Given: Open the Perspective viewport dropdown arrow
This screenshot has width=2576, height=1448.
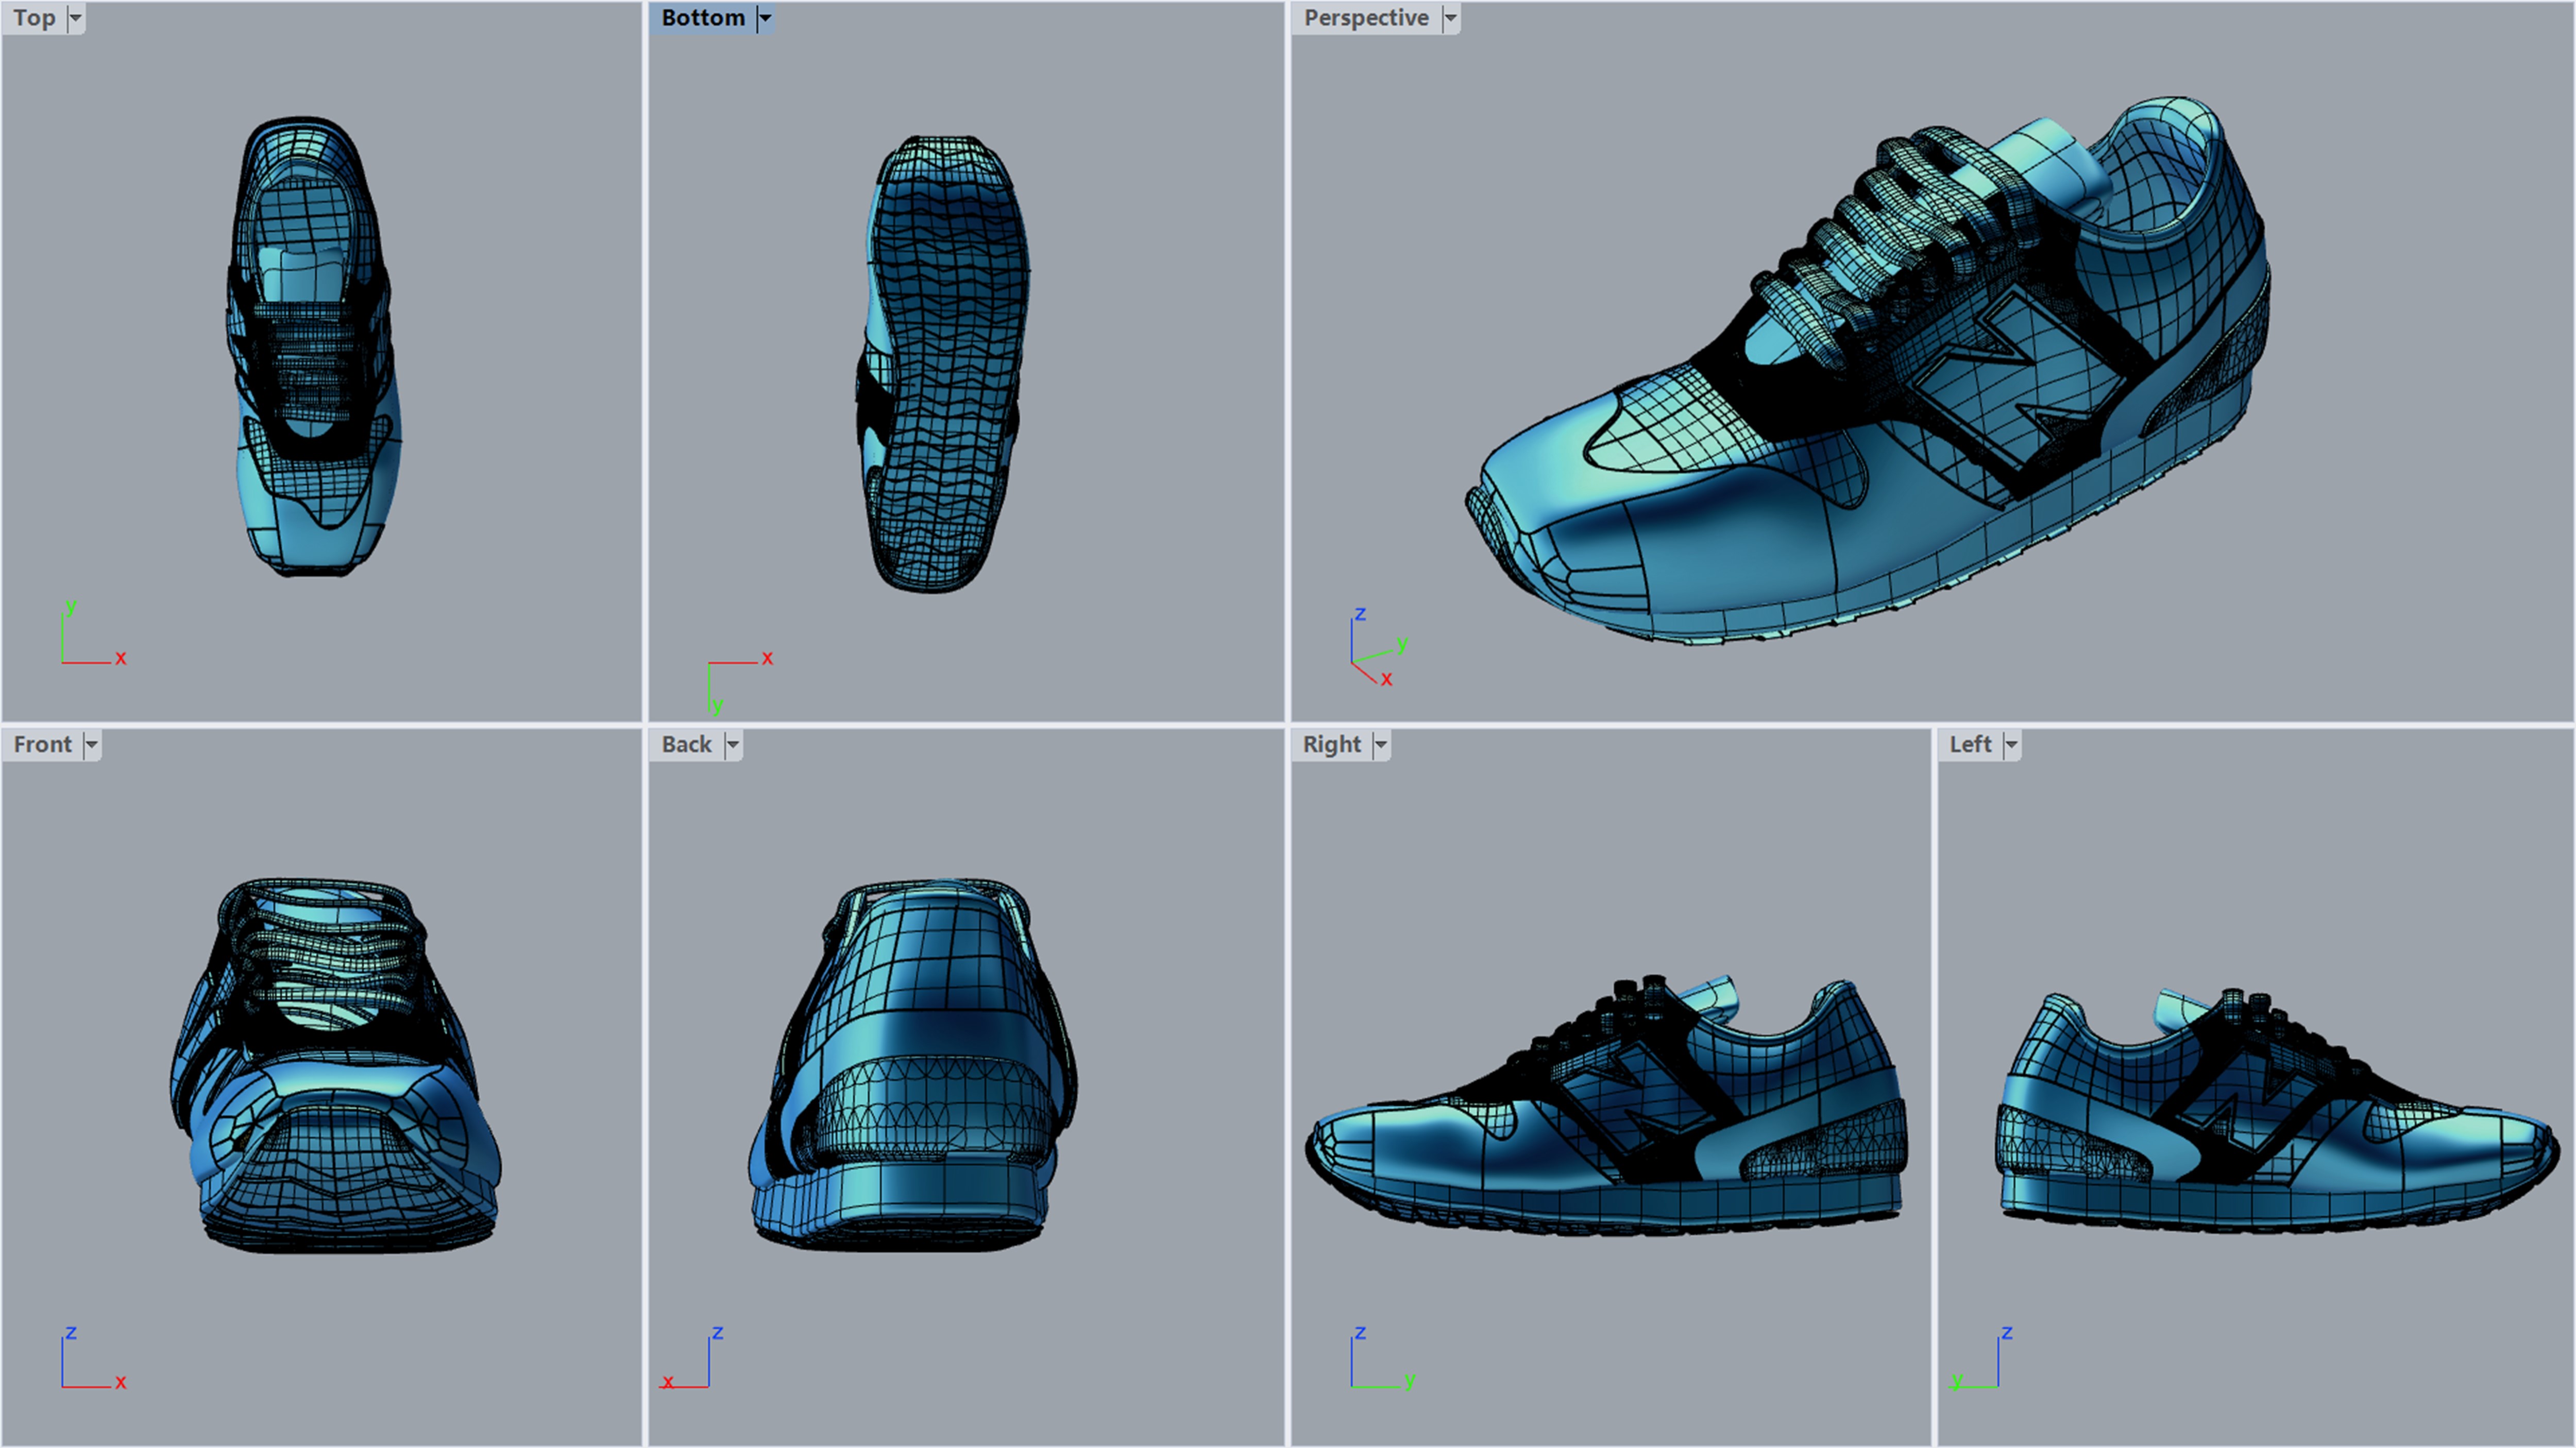Looking at the screenshot, I should (1450, 18).
